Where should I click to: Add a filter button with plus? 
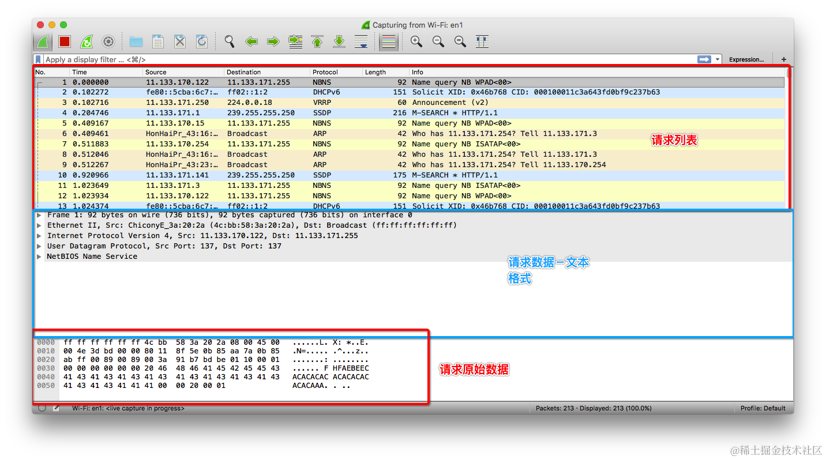[x=784, y=59]
